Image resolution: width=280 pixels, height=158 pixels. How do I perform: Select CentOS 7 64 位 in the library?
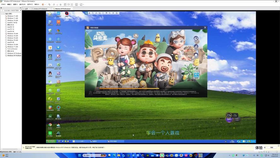point(13,23)
